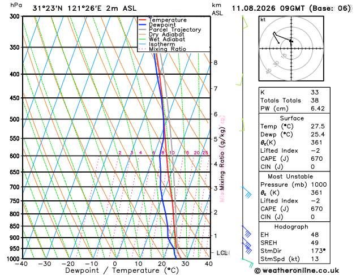Click the Surface section heading

click(291, 118)
